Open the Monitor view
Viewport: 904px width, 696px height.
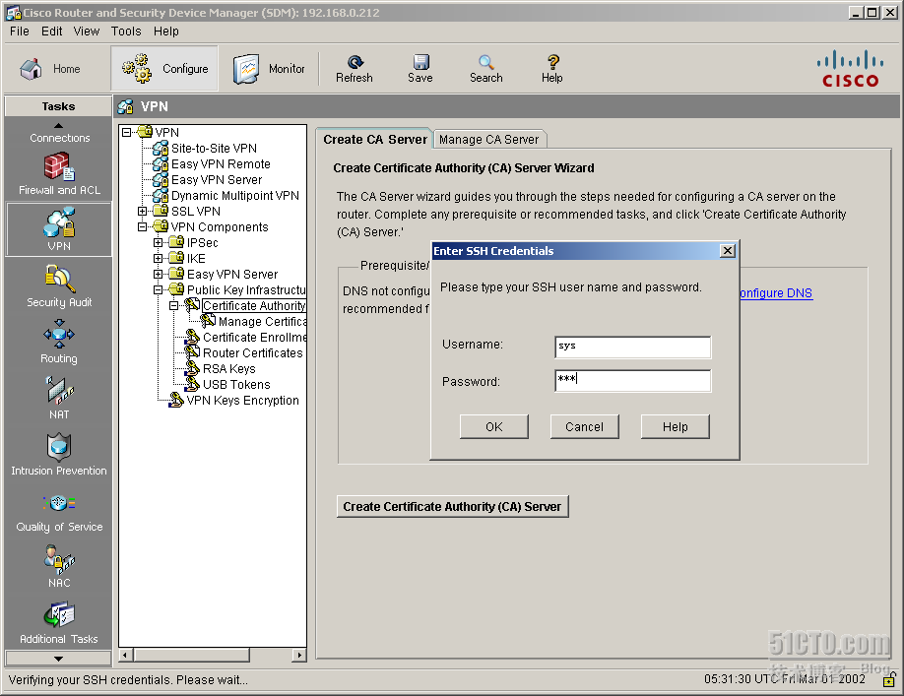[x=269, y=69]
